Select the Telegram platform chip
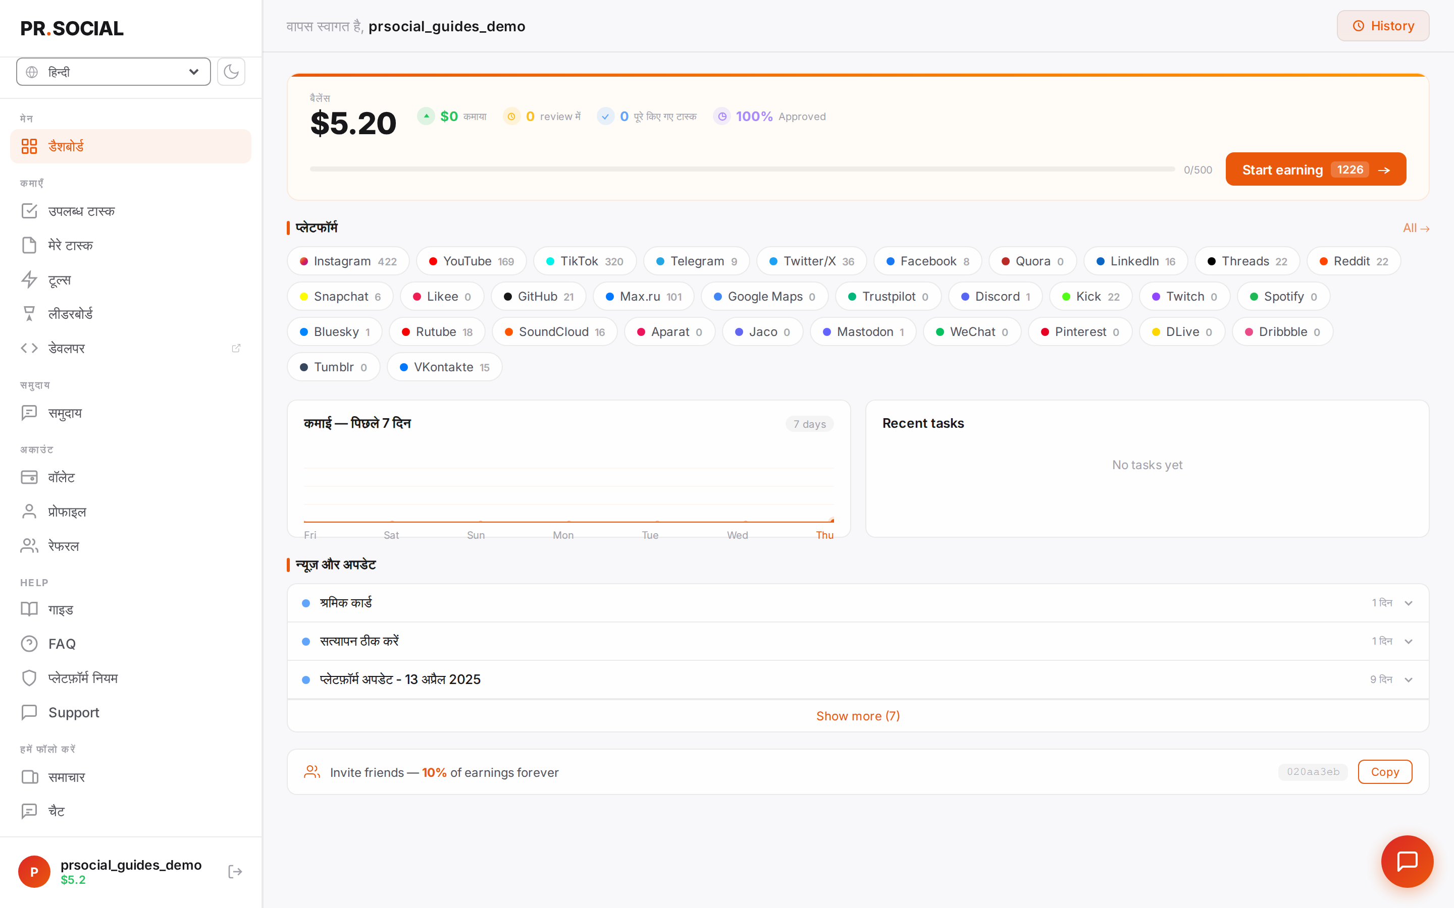Screen dimensions: 1454x908 tap(696, 261)
